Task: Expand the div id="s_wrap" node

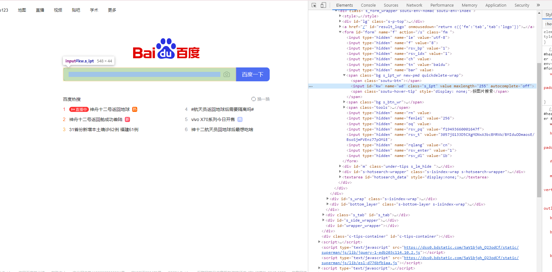Action: [328, 199]
